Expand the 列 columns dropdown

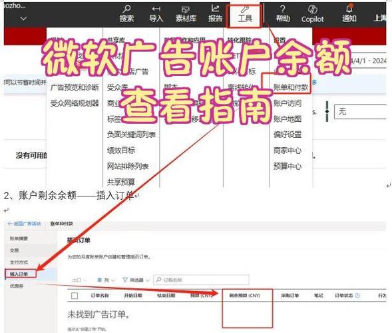click(x=106, y=280)
